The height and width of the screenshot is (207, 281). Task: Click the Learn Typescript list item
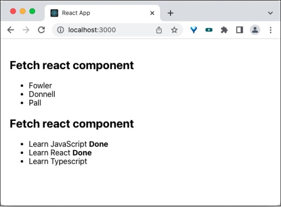click(58, 161)
